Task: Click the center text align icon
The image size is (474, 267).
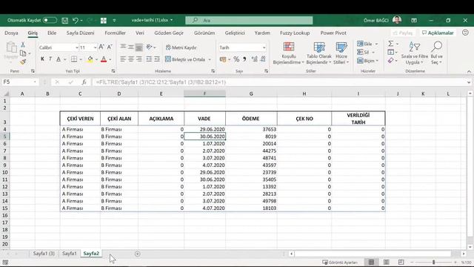Action: tap(131, 59)
